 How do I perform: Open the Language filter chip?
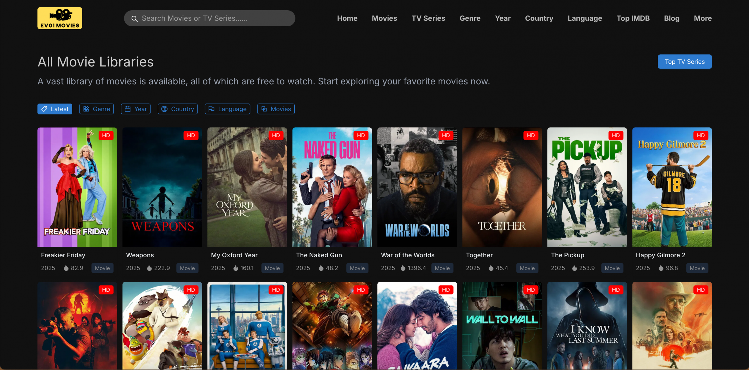click(227, 109)
